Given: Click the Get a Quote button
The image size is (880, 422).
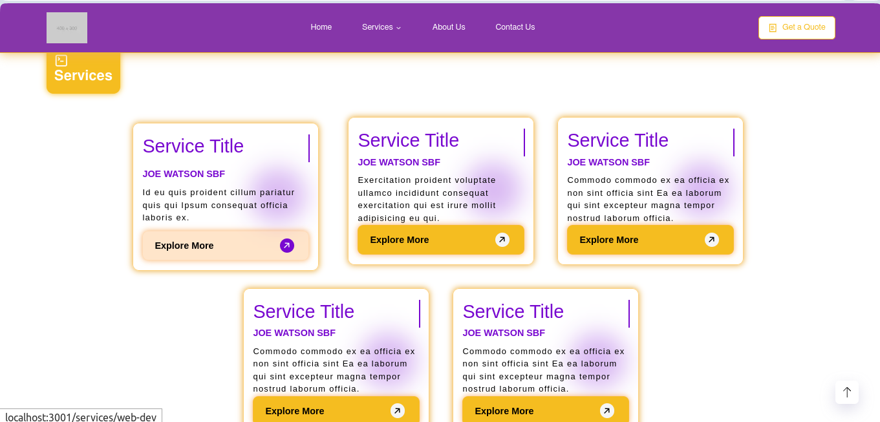Looking at the screenshot, I should coord(797,28).
